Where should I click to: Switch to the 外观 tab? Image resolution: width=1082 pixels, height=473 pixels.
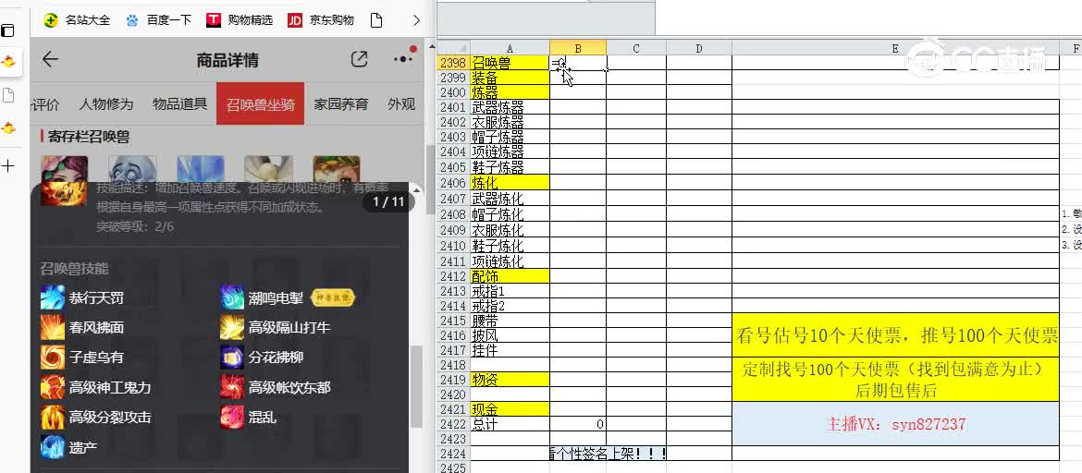pyautogui.click(x=401, y=104)
